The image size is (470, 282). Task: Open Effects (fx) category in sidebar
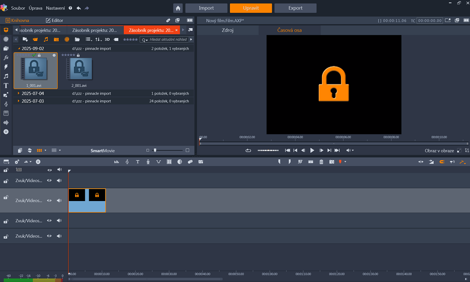pos(6,57)
